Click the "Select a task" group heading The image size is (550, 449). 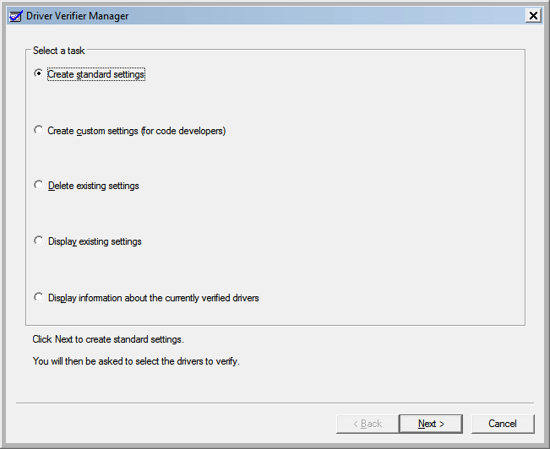59,51
